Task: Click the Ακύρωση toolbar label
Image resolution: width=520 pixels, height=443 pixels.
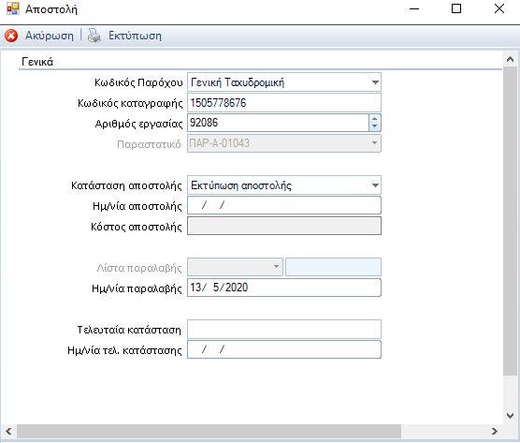Action: pos(50,36)
